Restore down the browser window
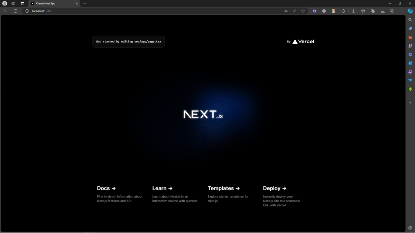The image size is (415, 233). [x=400, y=3]
